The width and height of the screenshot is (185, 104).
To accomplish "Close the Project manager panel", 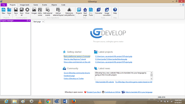I will (x=30, y=21).
